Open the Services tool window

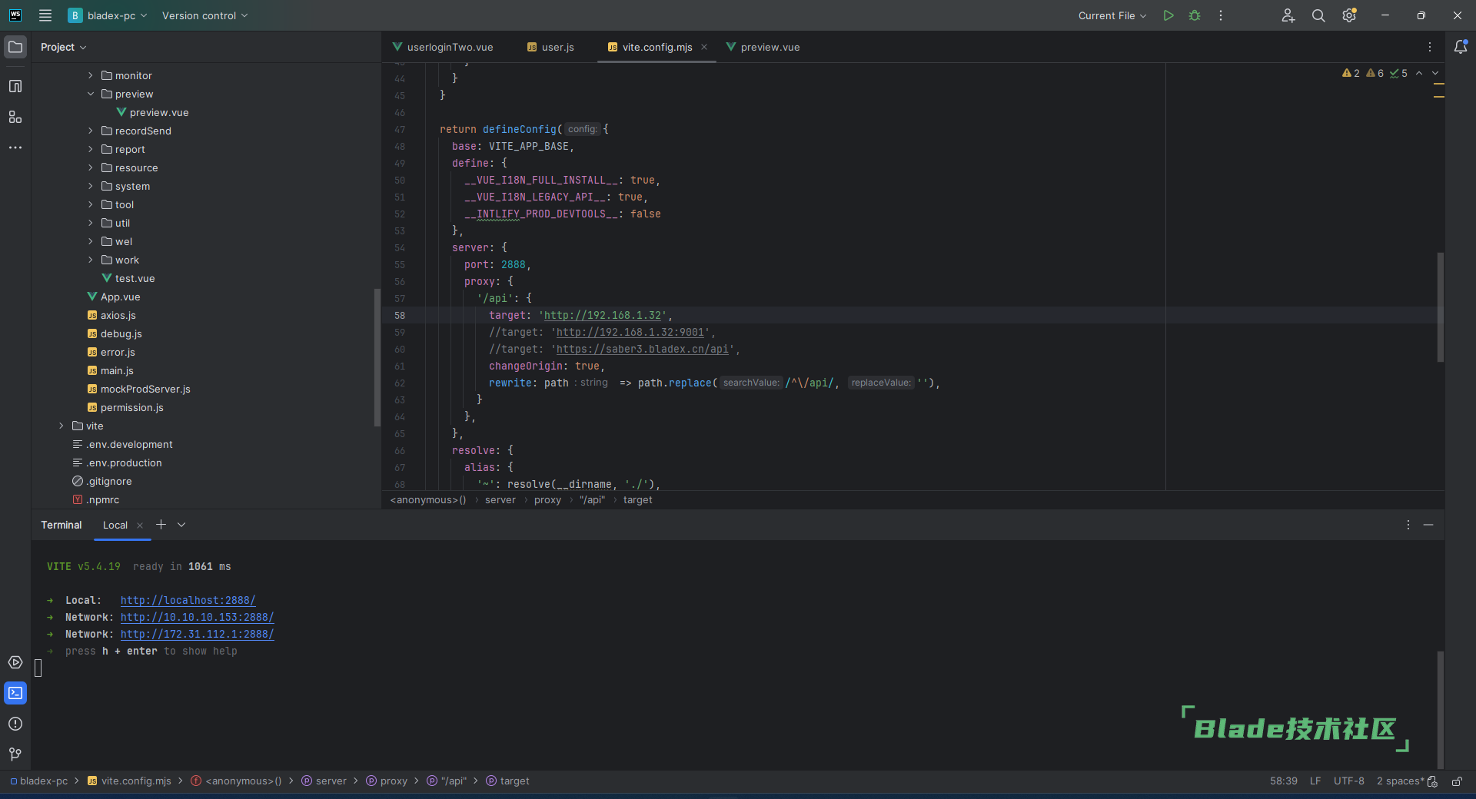point(15,662)
